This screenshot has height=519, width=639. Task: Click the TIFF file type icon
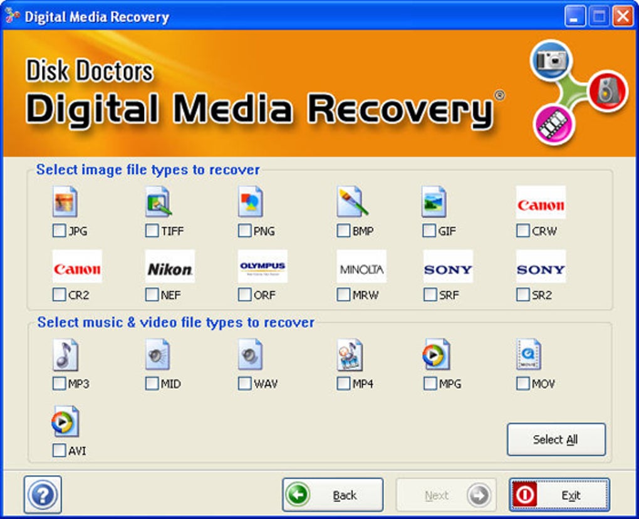click(158, 201)
